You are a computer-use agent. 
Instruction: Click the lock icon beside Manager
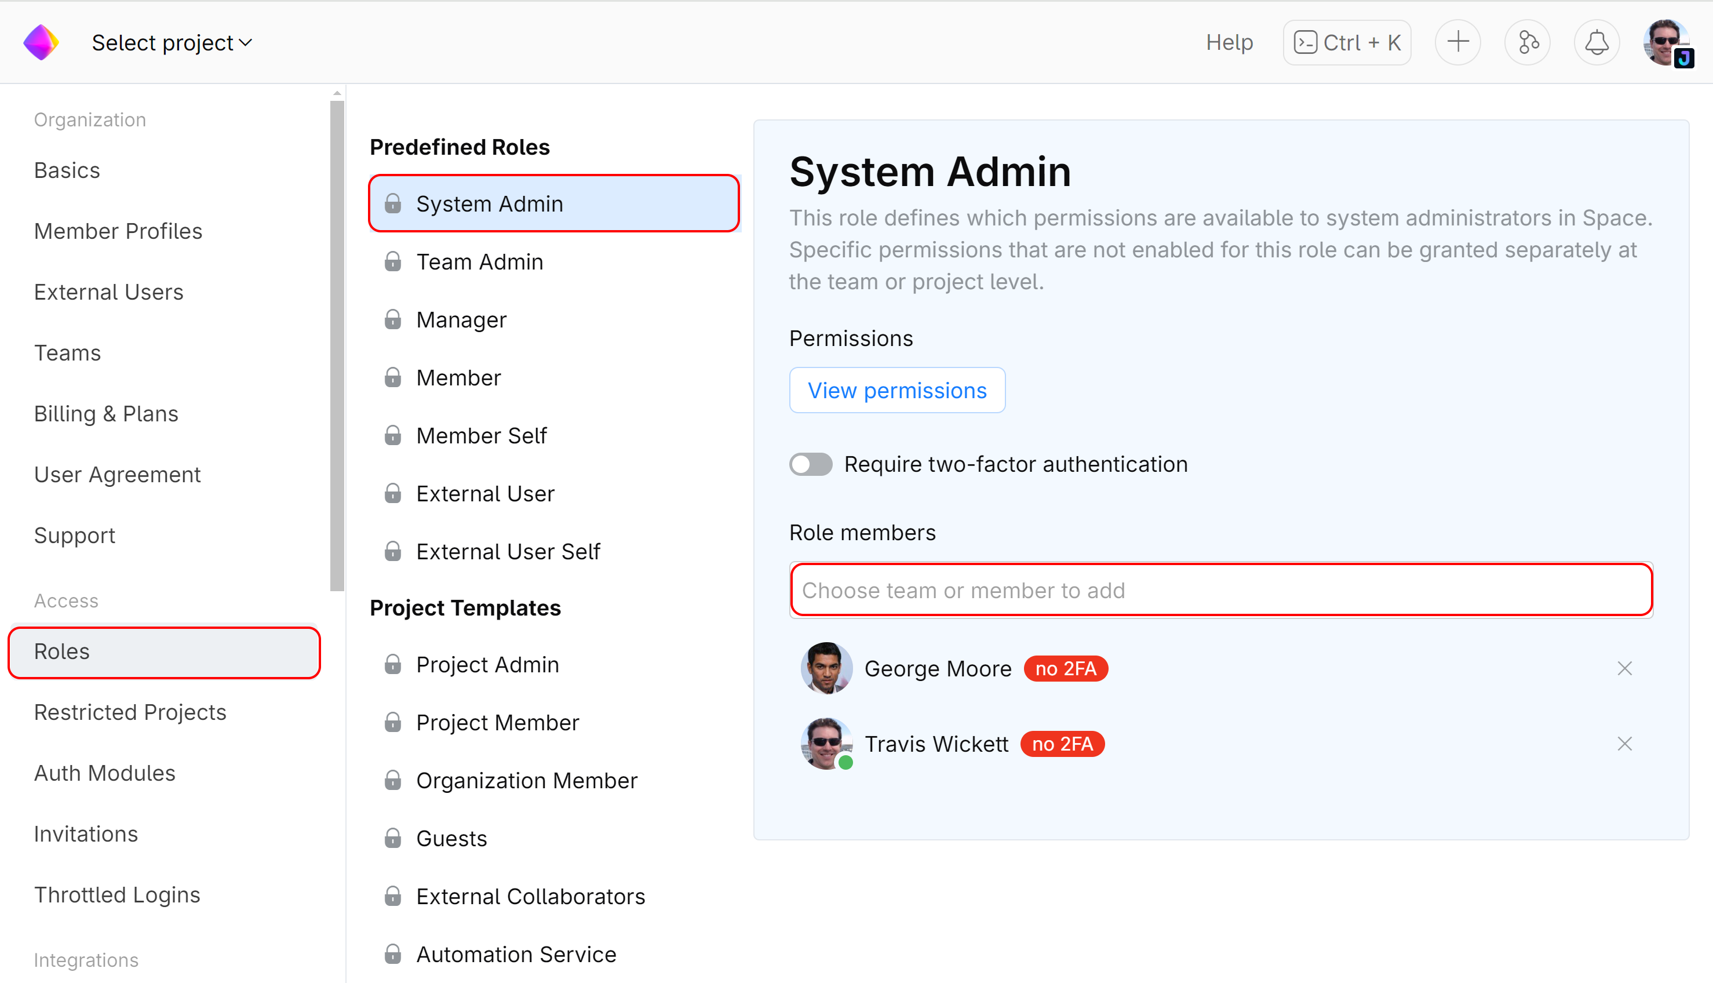click(393, 320)
